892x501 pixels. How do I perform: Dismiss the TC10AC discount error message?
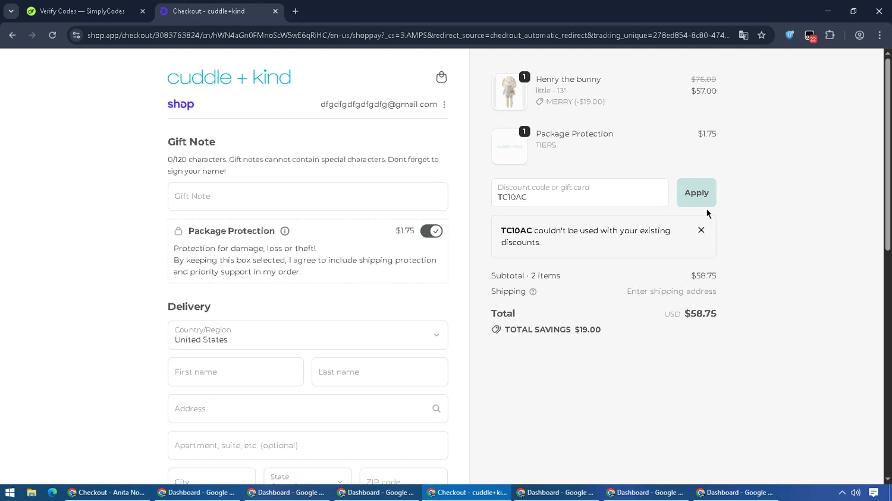click(701, 230)
